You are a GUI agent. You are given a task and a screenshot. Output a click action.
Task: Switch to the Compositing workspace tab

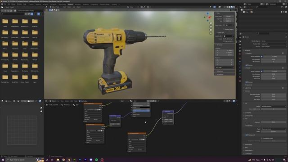tap(94, 4)
